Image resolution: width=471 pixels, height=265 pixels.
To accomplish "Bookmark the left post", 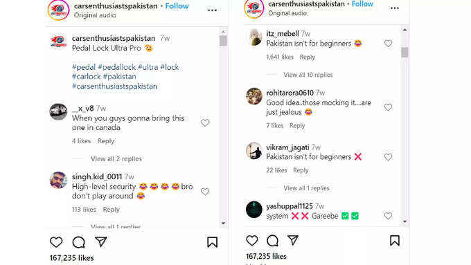I will (x=213, y=242).
